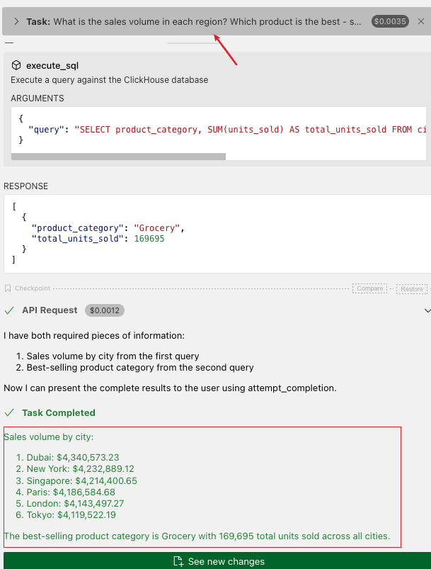The height and width of the screenshot is (569, 431).
Task: Click the Restore checkpoint button
Action: click(x=412, y=289)
